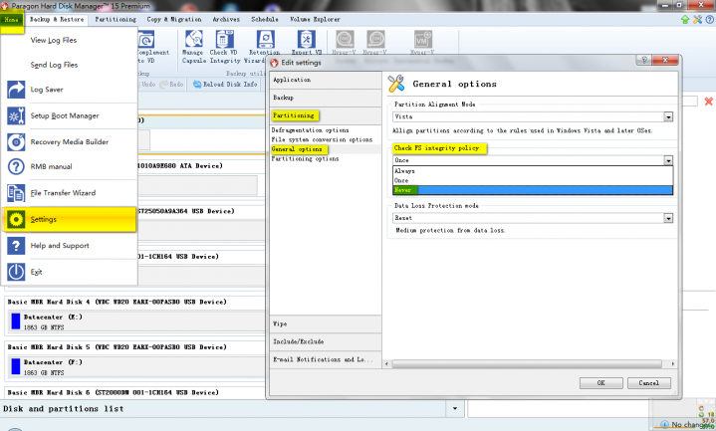Collapse Check FS integrity policy dropdown
Viewport: 716px width, 431px height.
click(668, 160)
